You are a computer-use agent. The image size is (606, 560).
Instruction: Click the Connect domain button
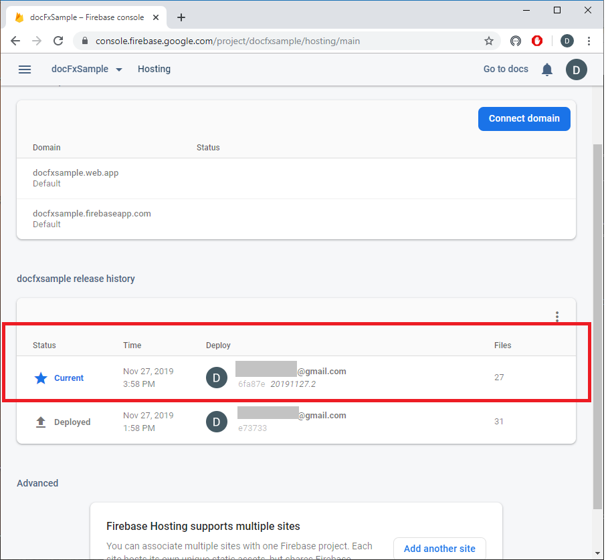524,118
